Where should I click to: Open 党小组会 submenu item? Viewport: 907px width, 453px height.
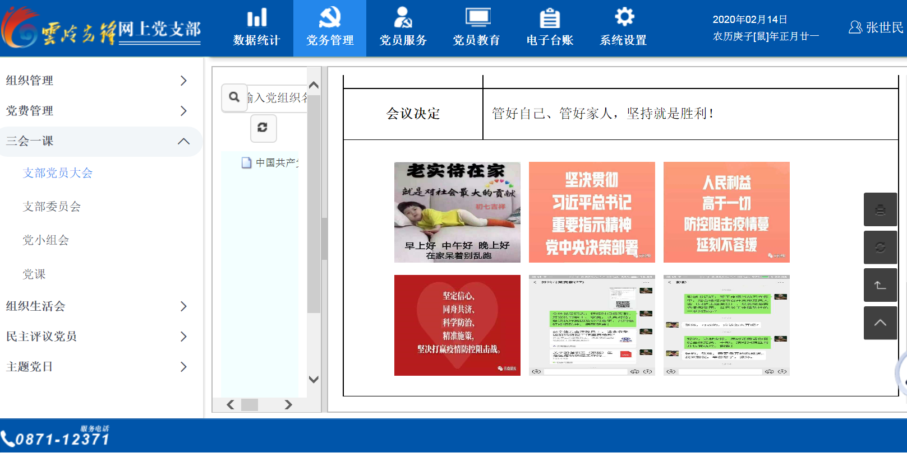click(x=46, y=240)
